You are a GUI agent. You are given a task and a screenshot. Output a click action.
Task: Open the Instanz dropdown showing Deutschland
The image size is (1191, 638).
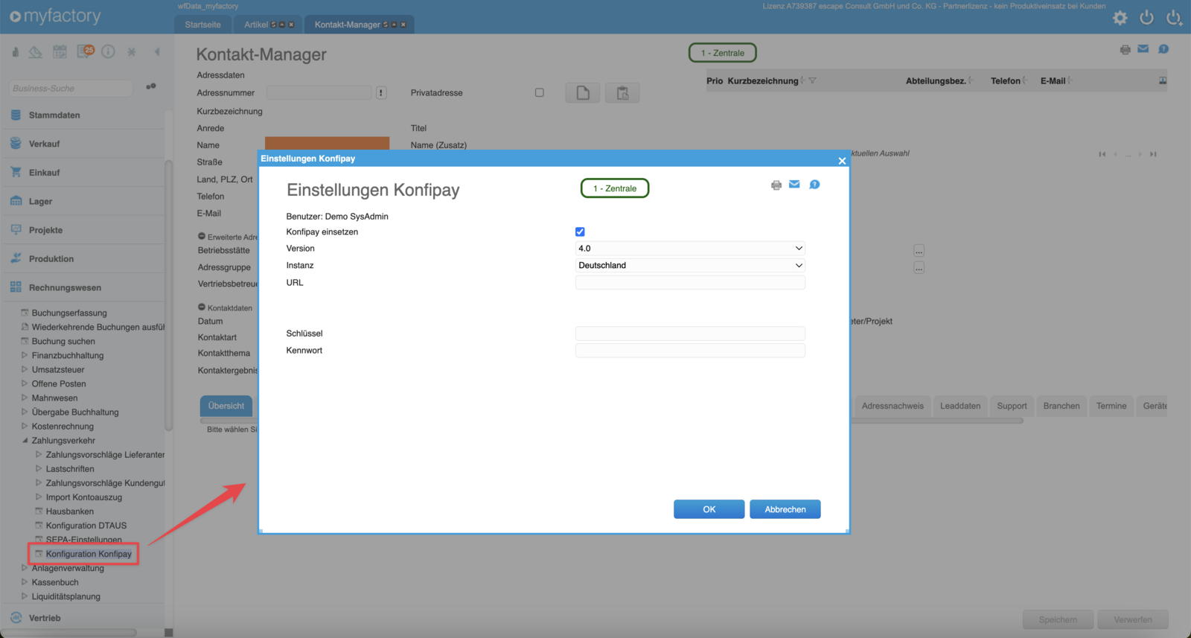[x=689, y=266]
